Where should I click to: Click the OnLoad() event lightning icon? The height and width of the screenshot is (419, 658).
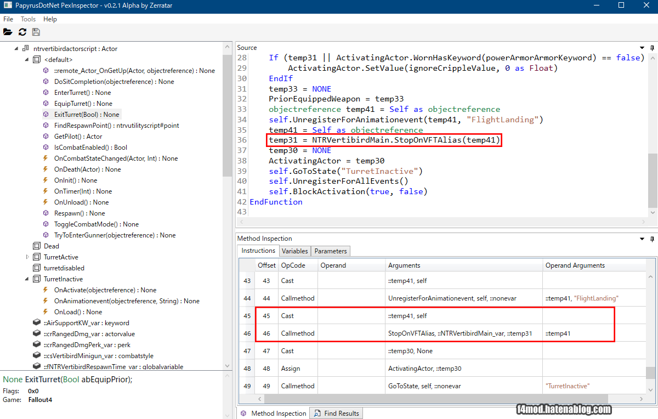(x=47, y=312)
